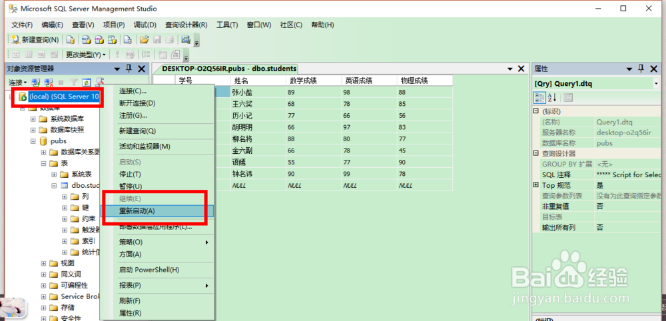
Task: Click the cell containing 张小盐
Action: point(258,92)
